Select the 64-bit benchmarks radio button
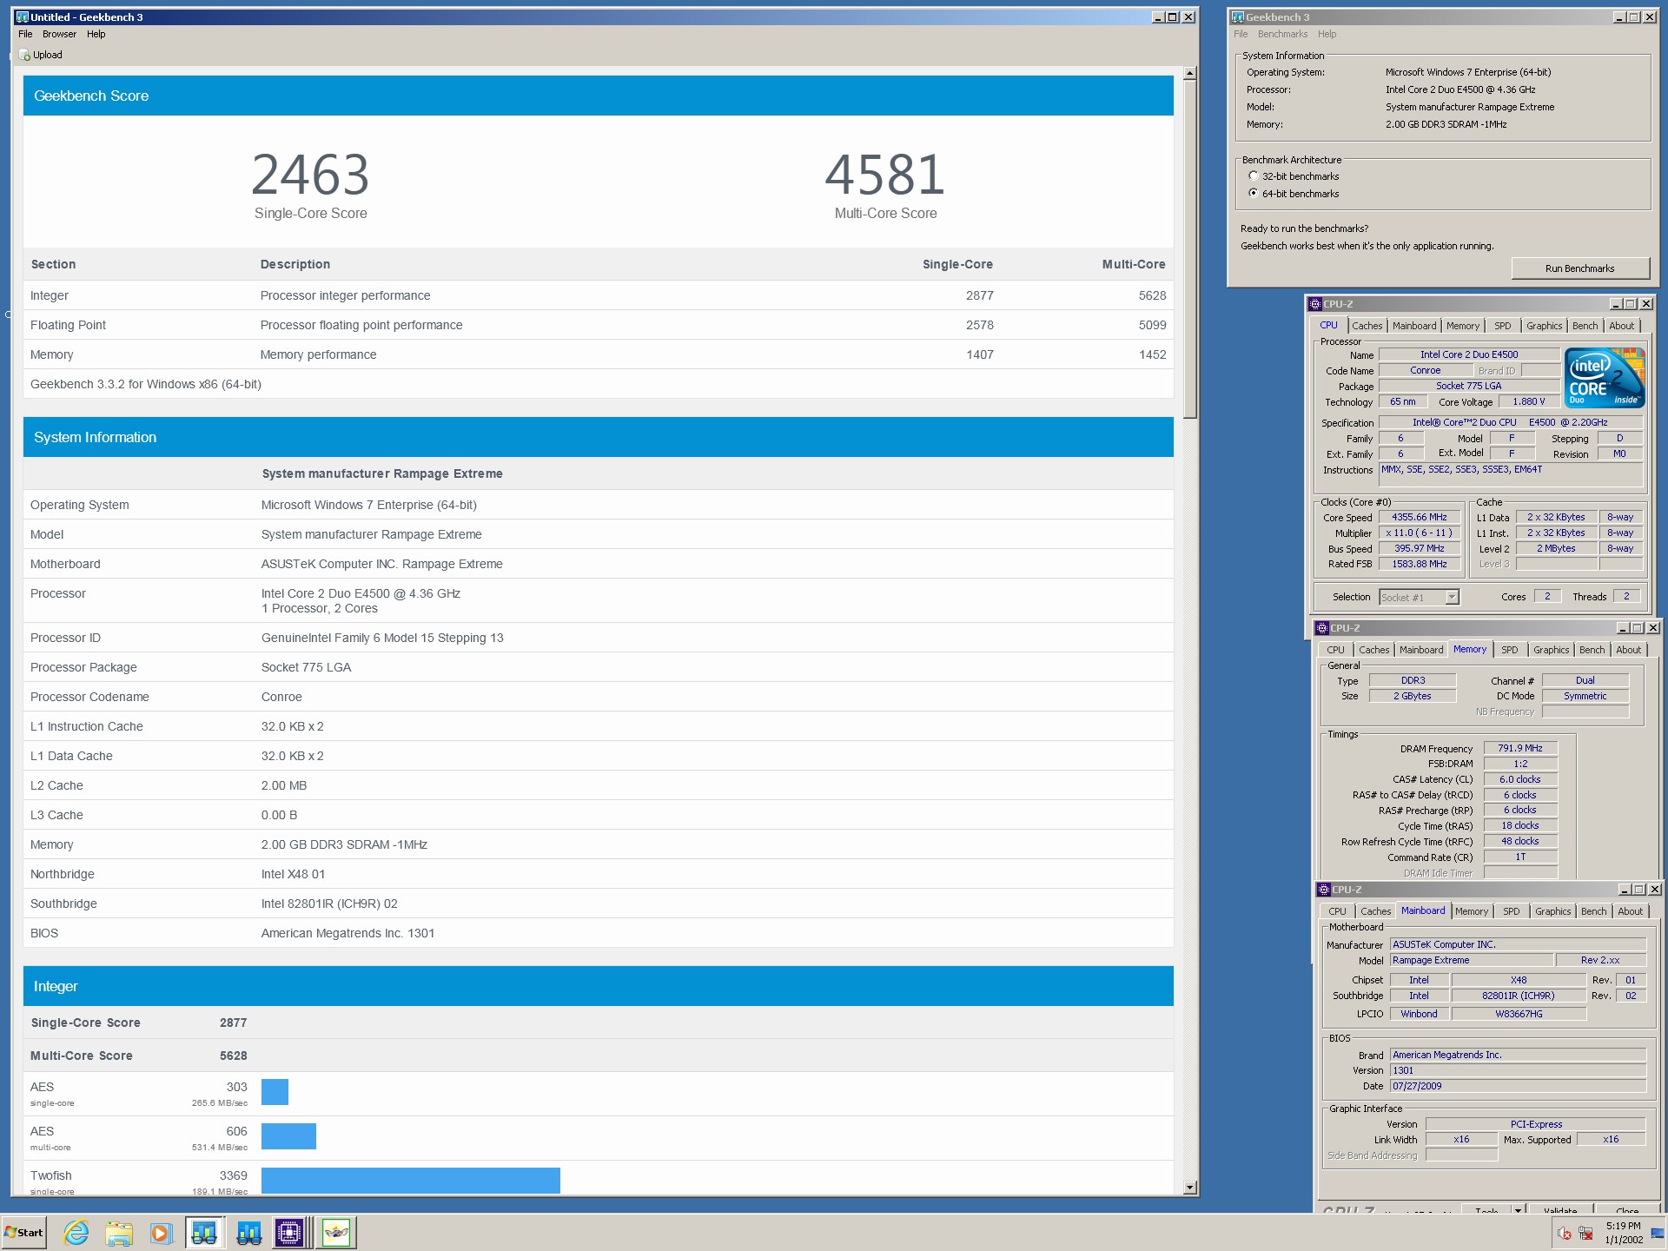 point(1254,193)
